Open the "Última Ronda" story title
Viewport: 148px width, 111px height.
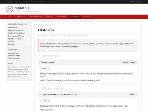[47, 62]
